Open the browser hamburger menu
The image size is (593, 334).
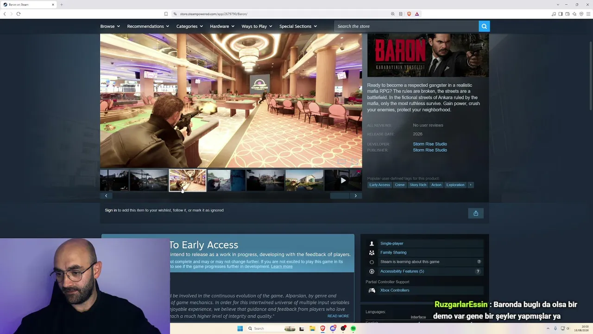[588, 14]
